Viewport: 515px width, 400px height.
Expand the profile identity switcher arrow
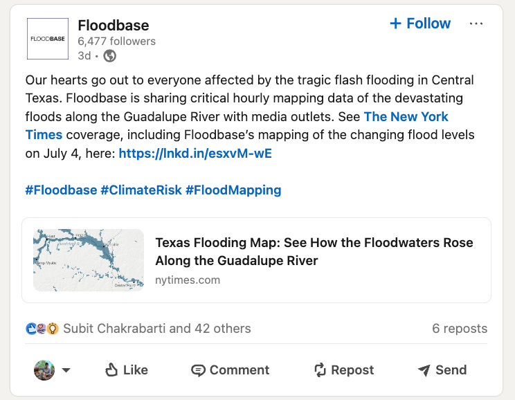coord(66,370)
